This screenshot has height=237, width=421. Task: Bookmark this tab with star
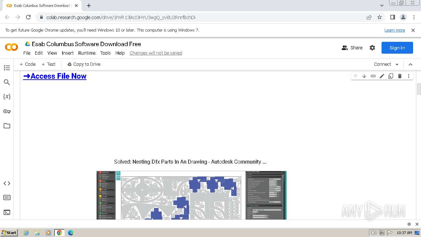point(380,17)
